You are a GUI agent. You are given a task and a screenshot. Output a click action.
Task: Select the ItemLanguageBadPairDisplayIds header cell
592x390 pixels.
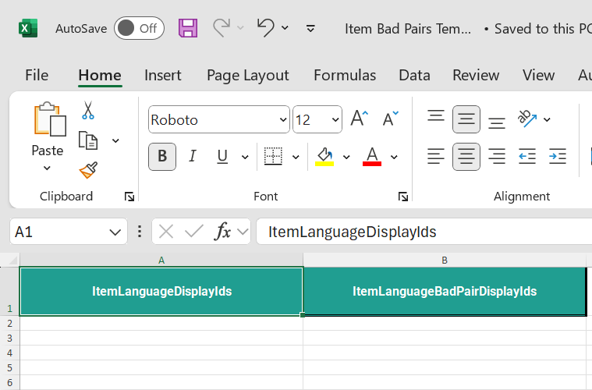pos(444,292)
